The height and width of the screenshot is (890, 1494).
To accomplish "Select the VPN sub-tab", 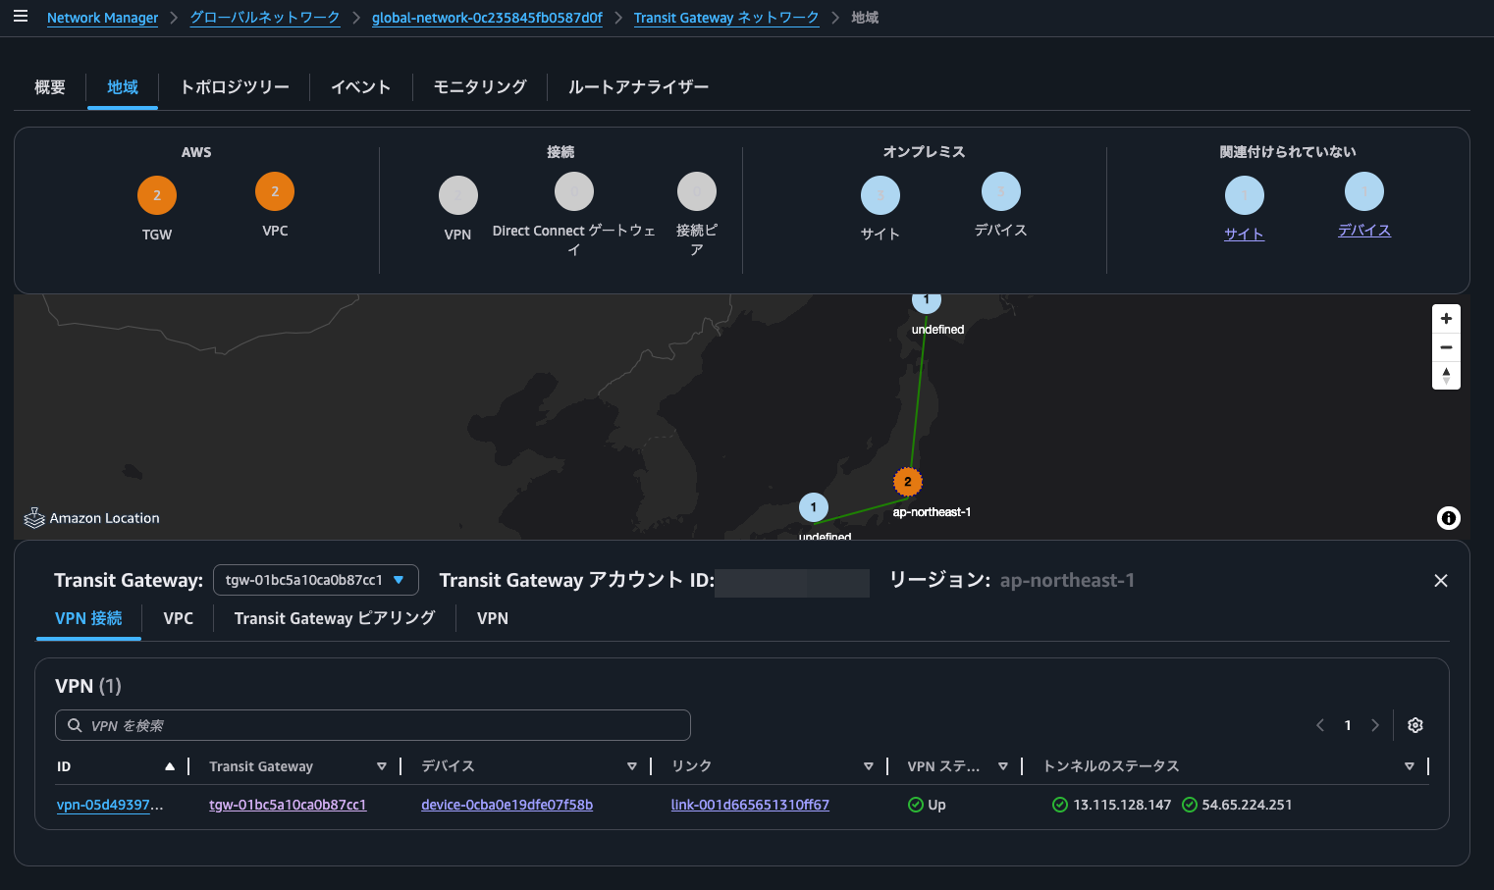I will (x=493, y=618).
